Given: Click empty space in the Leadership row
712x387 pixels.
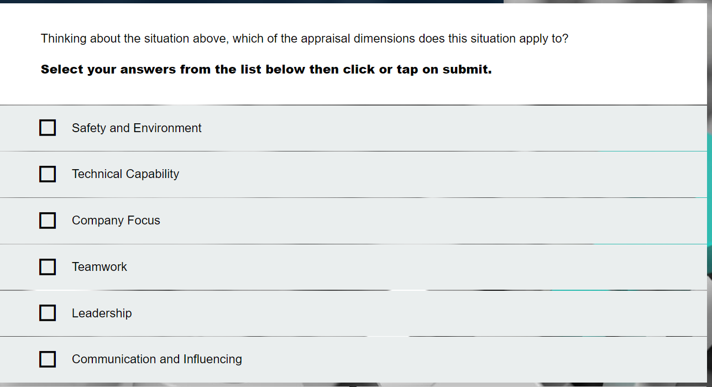Looking at the screenshot, I should [x=415, y=313].
